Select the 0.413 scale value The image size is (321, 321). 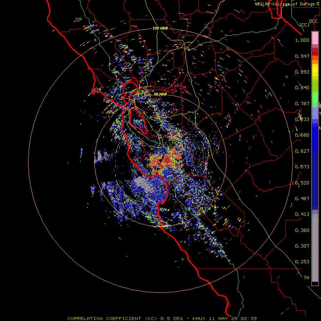tap(302, 214)
